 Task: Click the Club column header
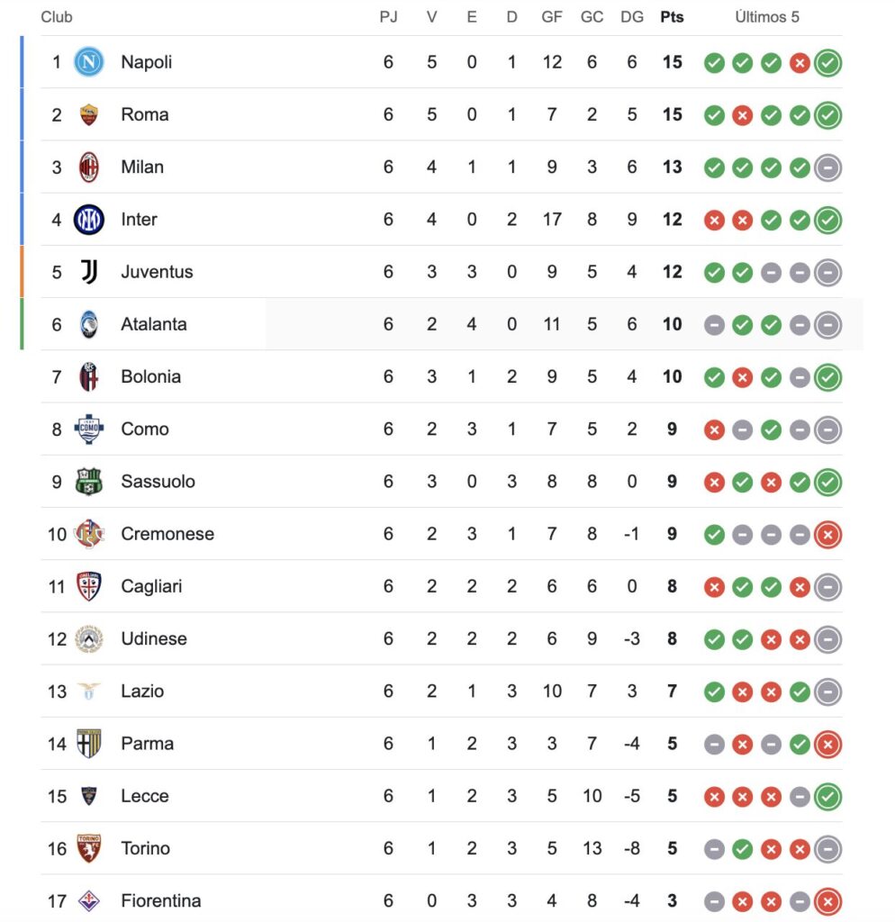(57, 17)
